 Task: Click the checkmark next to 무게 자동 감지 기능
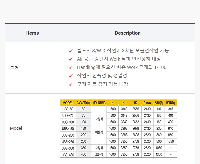(x=70, y=84)
